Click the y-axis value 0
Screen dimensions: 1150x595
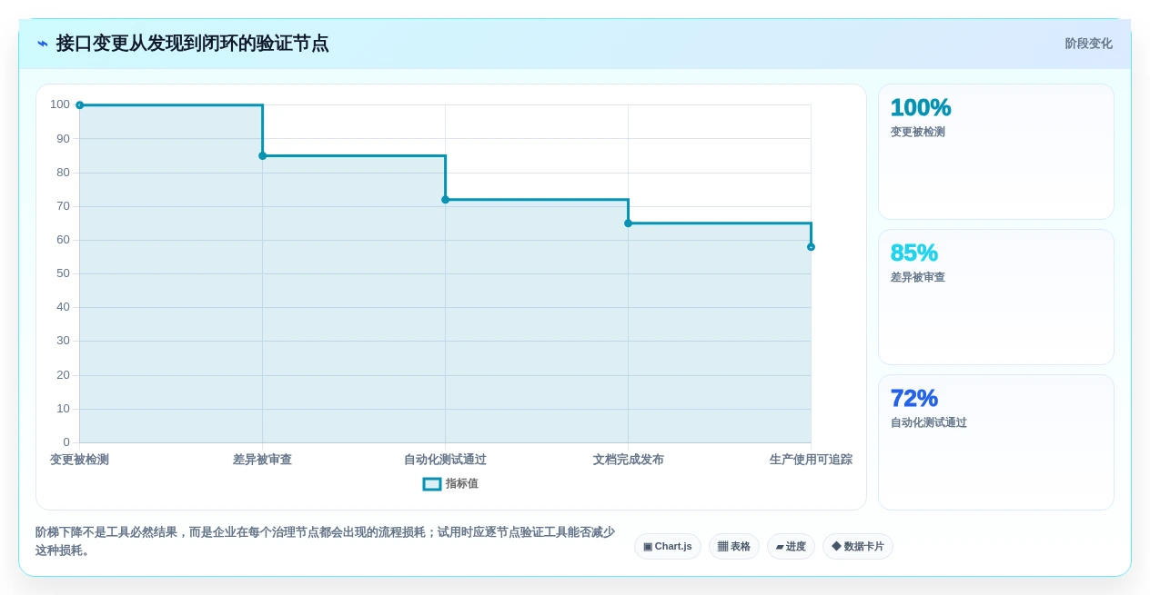pyautogui.click(x=66, y=442)
